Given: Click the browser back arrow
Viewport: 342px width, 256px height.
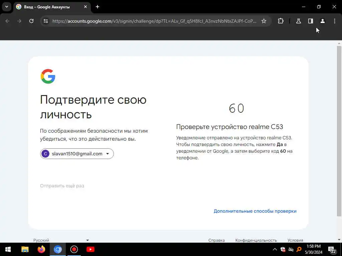Looking at the screenshot, I should 7,21.
